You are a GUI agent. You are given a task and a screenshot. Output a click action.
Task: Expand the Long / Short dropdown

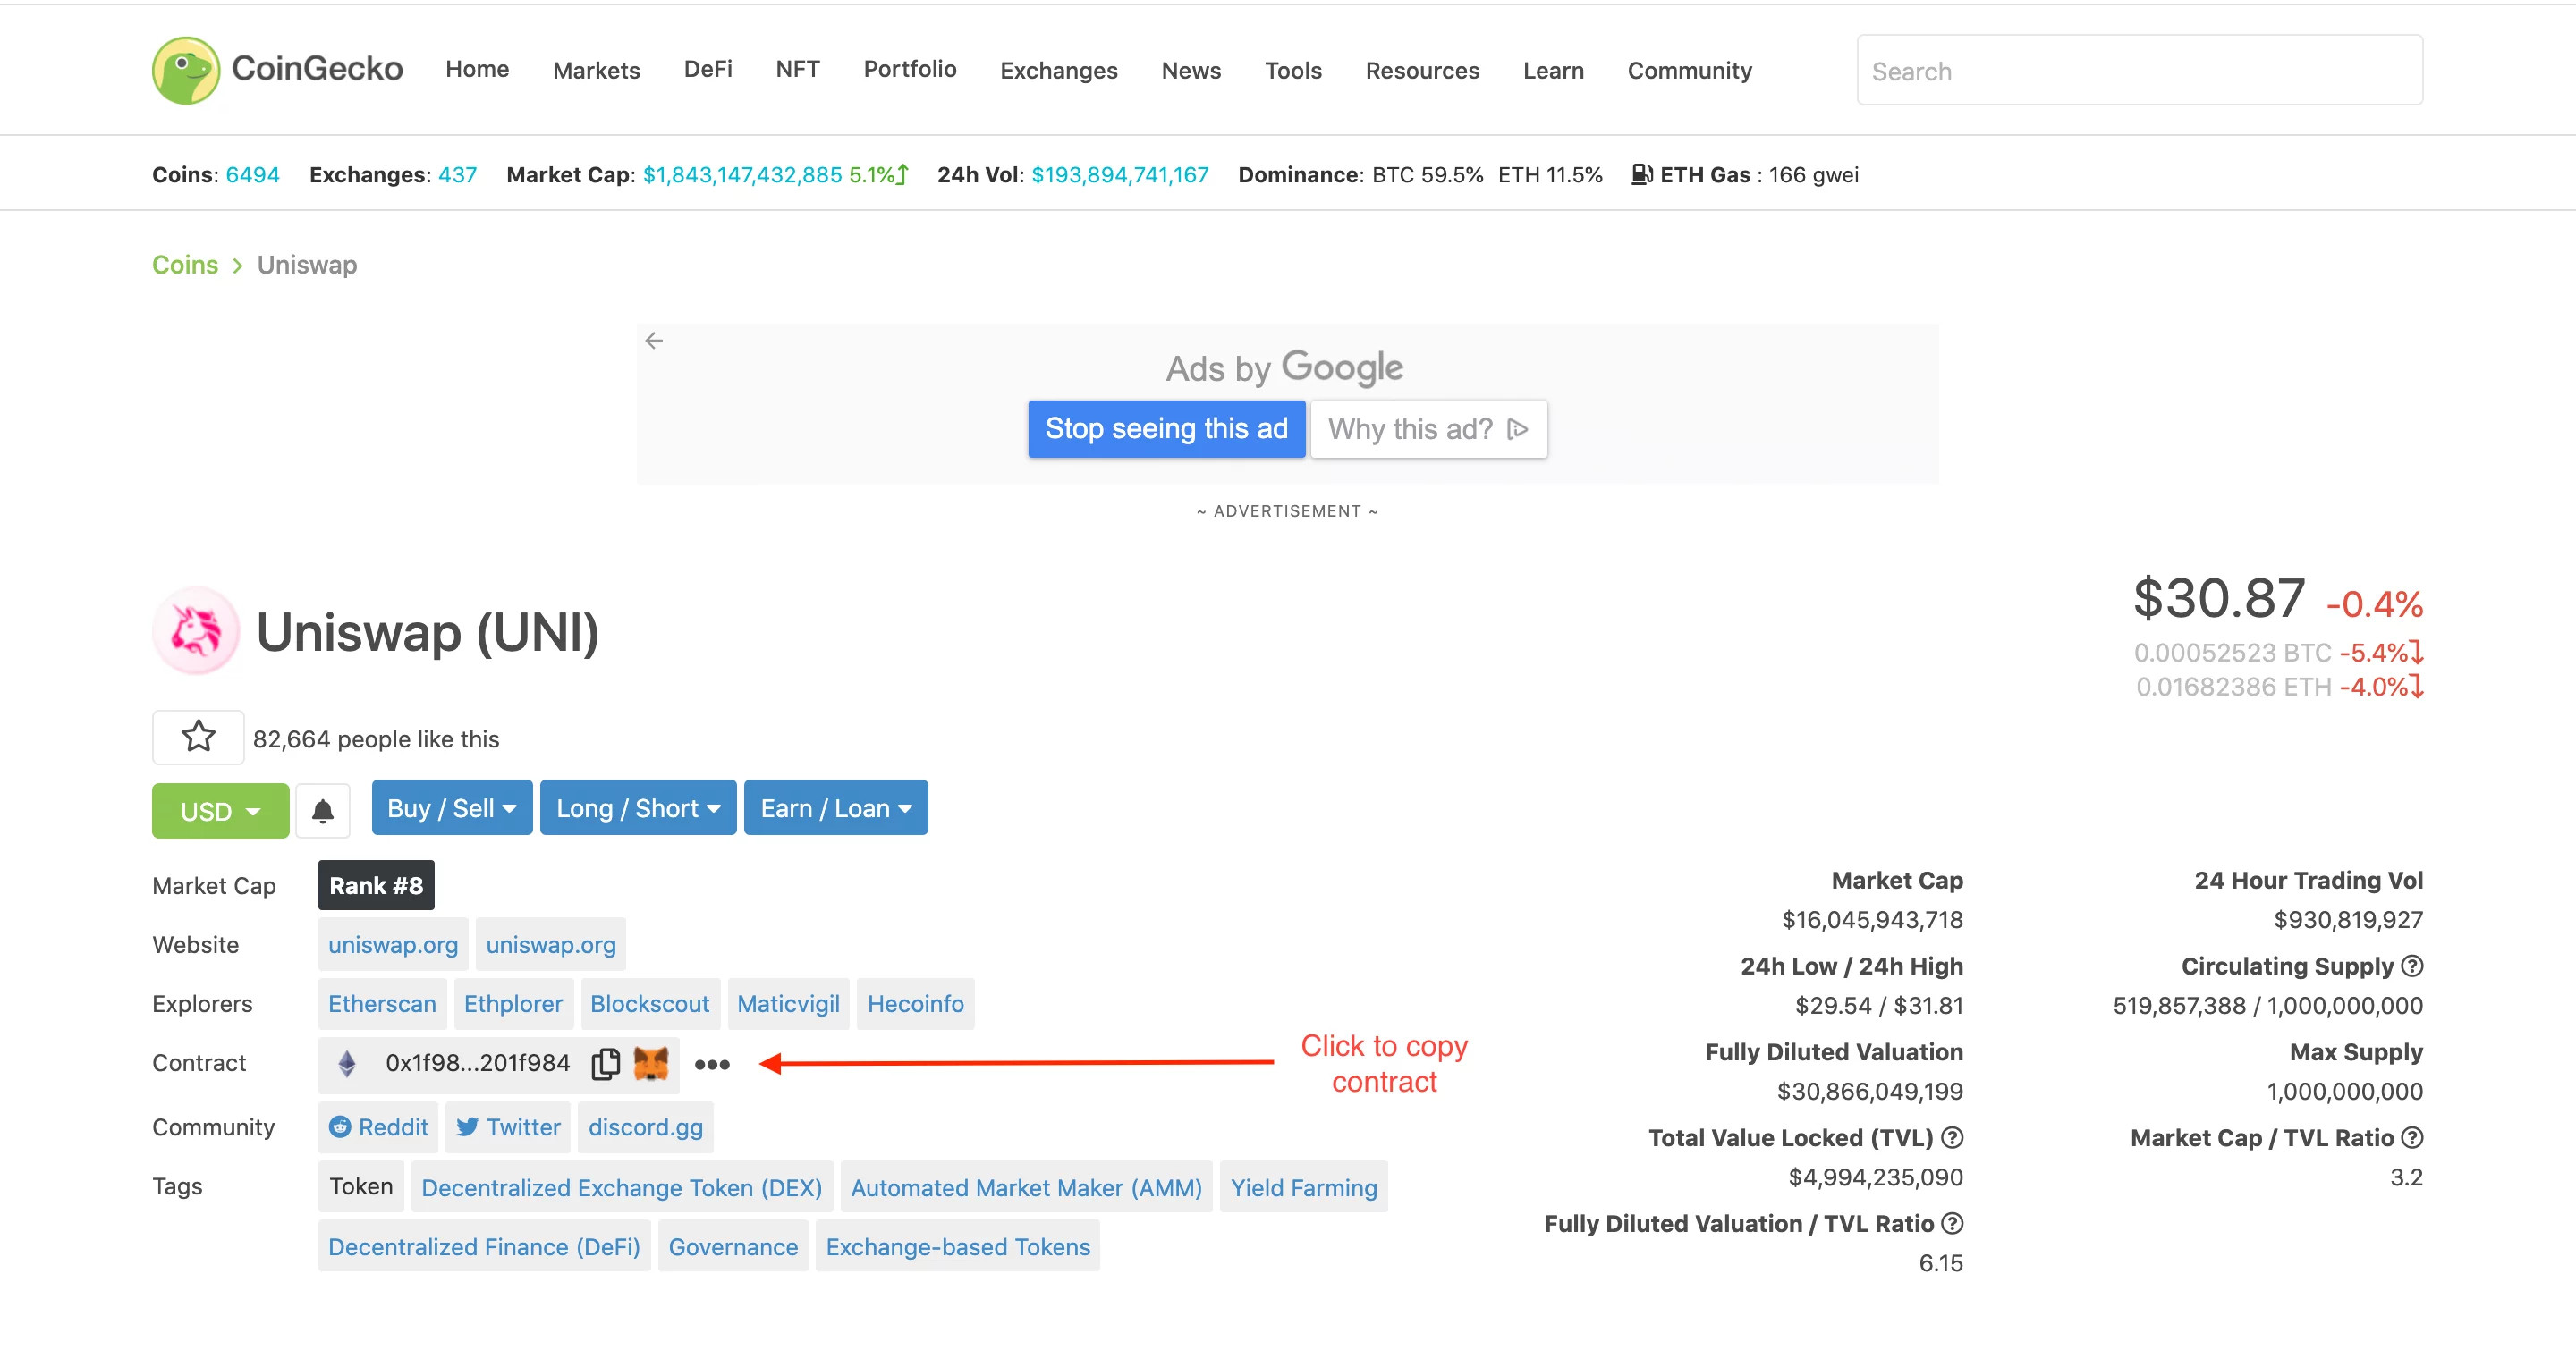(x=638, y=807)
